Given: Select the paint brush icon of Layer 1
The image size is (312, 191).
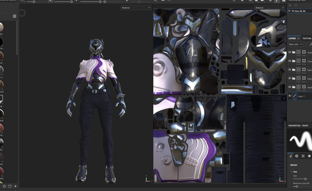Looking at the screenshot, I should click(295, 96).
